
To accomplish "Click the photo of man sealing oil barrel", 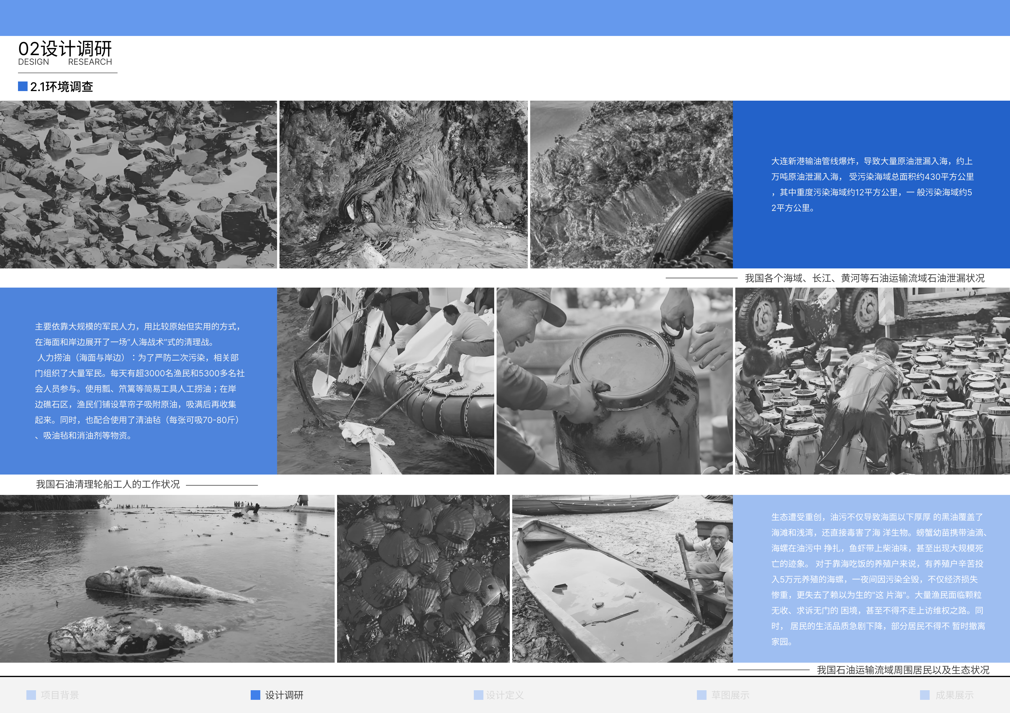I will 614,381.
